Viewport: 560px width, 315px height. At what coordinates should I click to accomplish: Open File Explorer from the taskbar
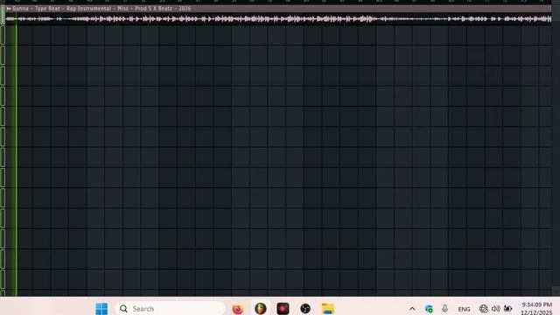pyautogui.click(x=327, y=309)
